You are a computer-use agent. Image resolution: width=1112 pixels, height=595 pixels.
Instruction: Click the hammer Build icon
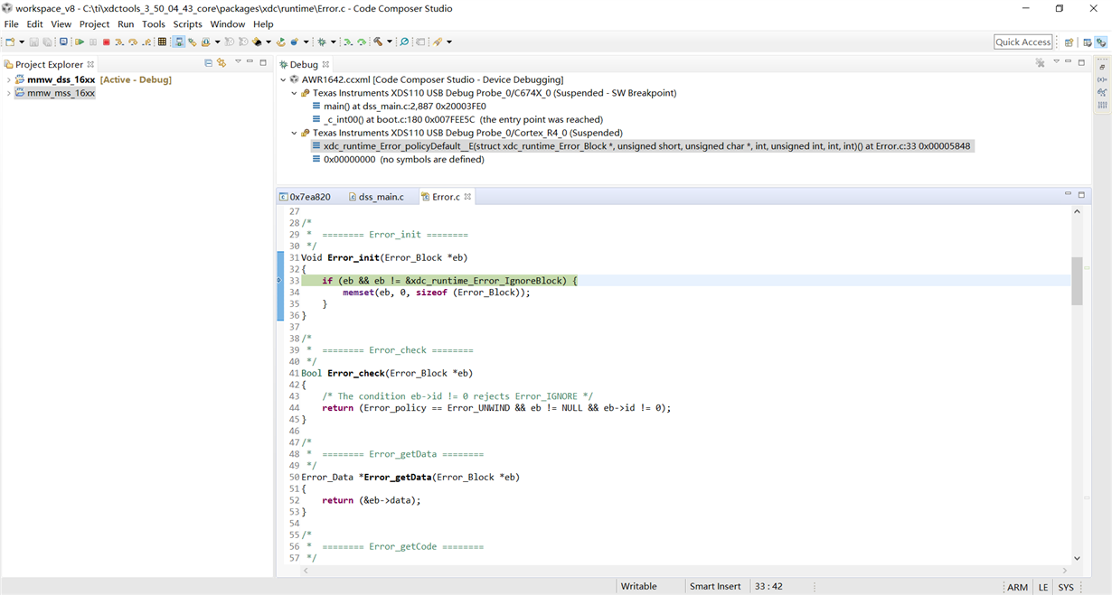point(377,42)
